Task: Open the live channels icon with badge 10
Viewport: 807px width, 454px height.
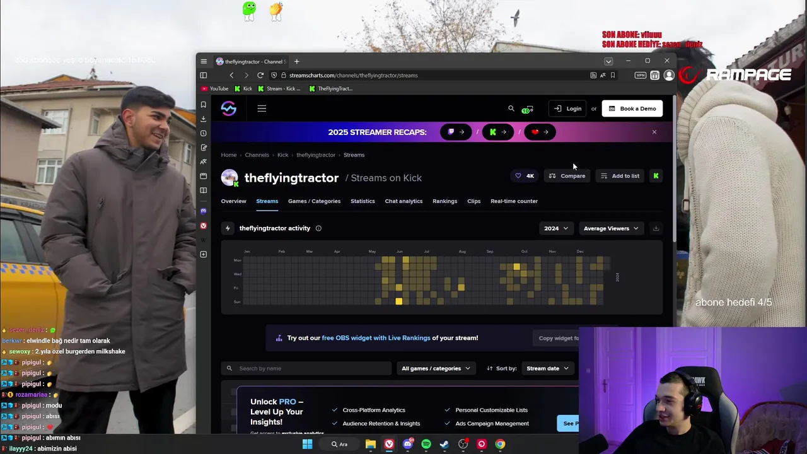Action: tap(528, 109)
